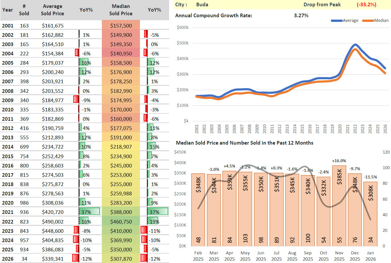This screenshot has width=391, height=263.
Task: Select the 2004 median price cell $140,950
Action: pyautogui.click(x=121, y=53)
